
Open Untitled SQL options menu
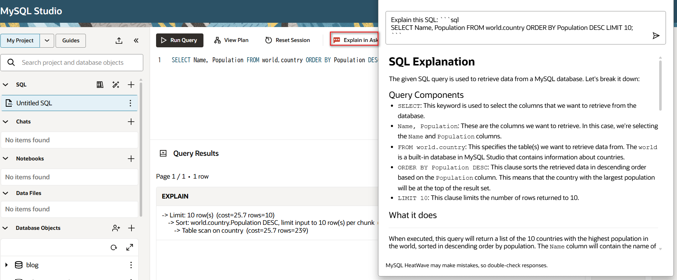(x=130, y=103)
